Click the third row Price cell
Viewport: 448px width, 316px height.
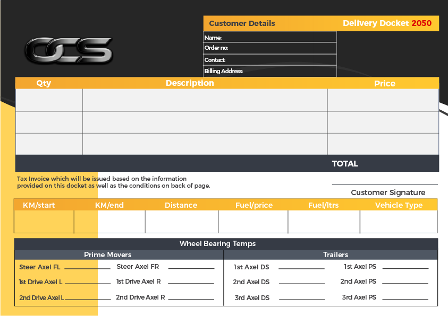(x=383, y=144)
